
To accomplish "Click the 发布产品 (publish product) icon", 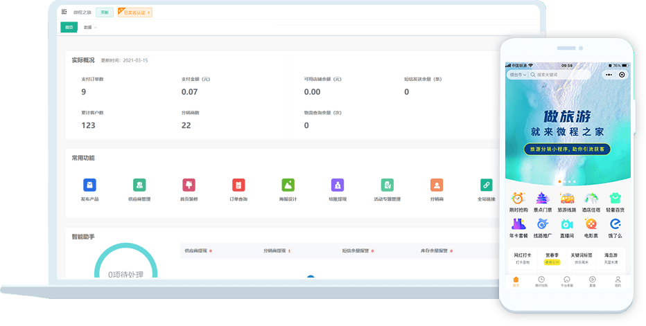I will [x=89, y=185].
